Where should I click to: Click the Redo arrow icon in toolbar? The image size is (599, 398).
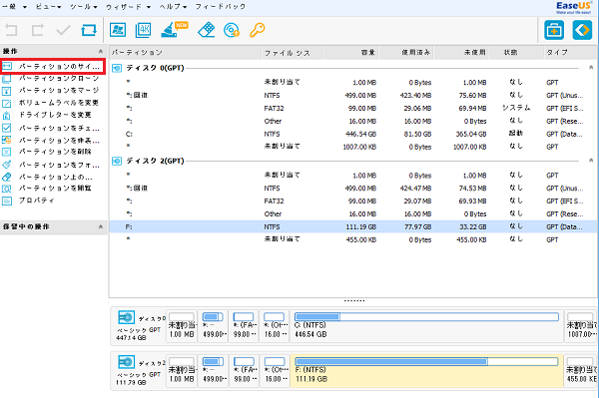click(37, 30)
